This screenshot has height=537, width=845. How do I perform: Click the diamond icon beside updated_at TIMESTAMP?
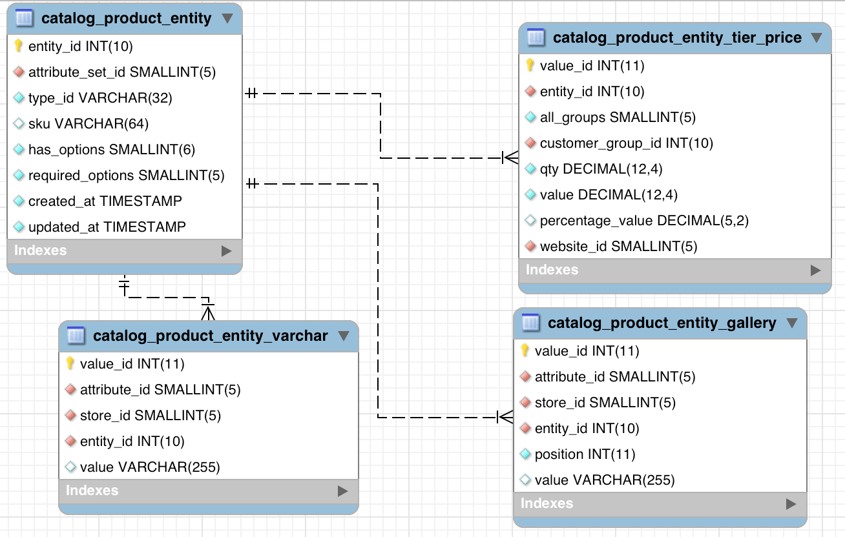[19, 227]
